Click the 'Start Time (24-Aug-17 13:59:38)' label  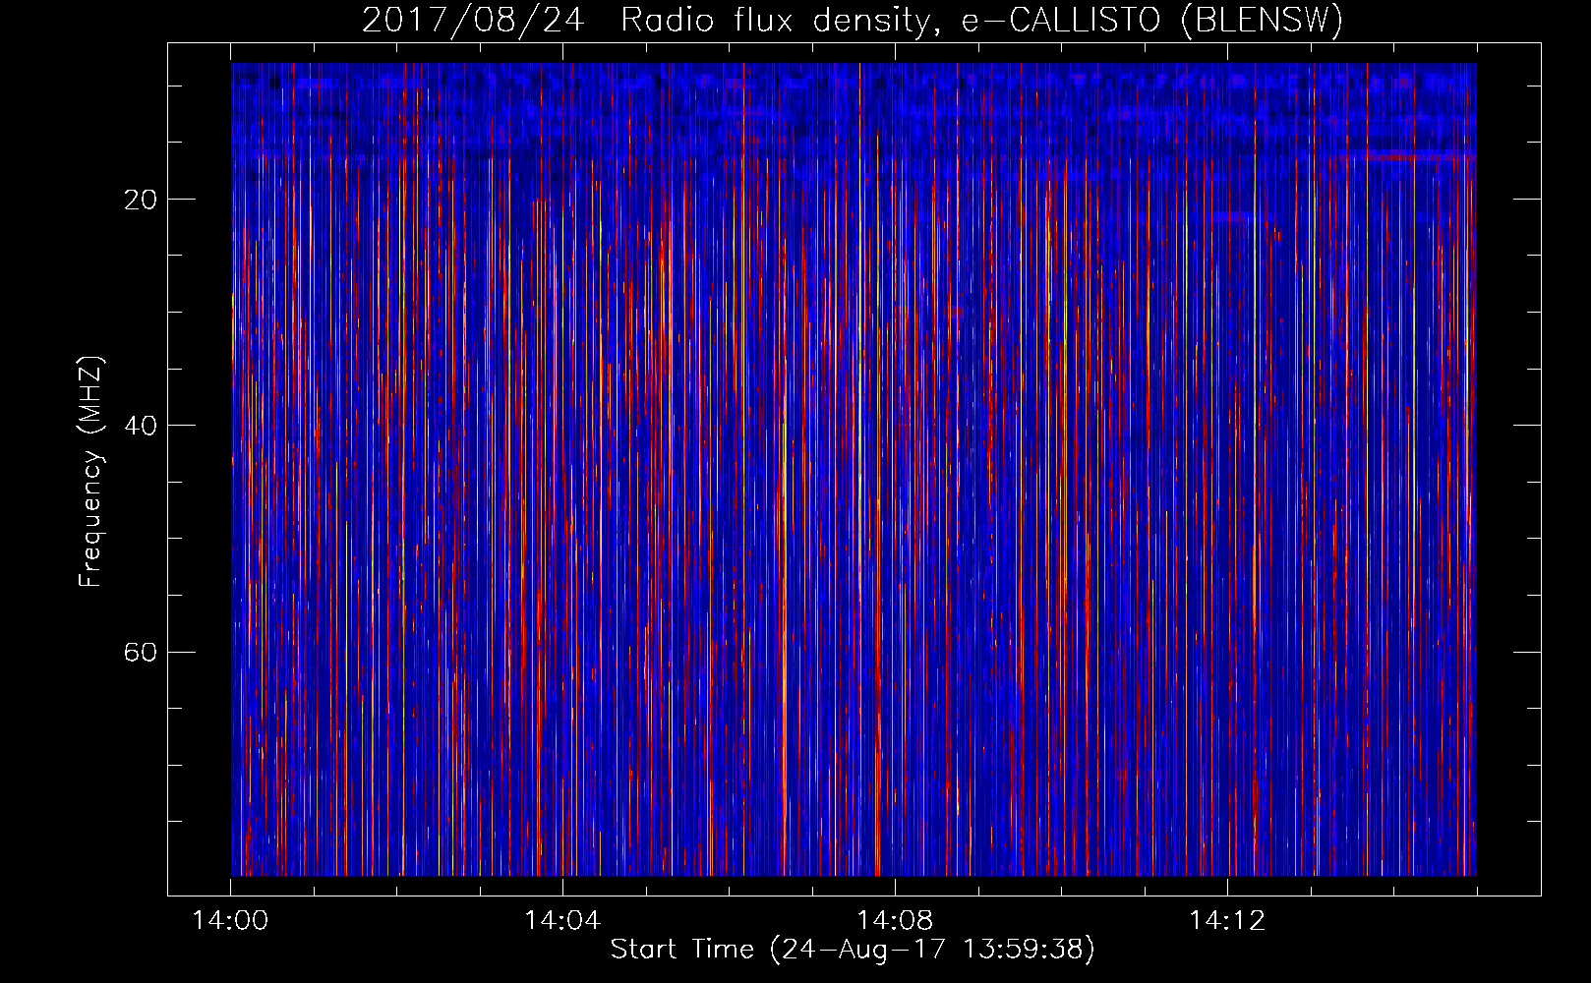[853, 951]
